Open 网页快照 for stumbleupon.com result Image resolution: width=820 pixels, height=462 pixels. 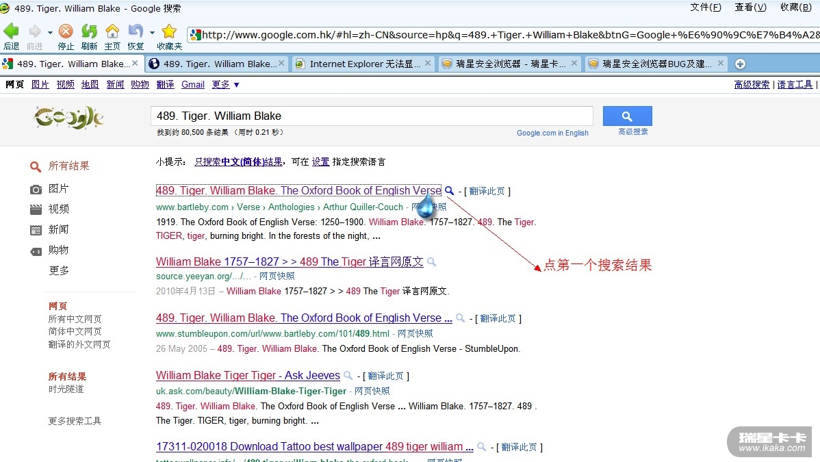pyautogui.click(x=415, y=333)
